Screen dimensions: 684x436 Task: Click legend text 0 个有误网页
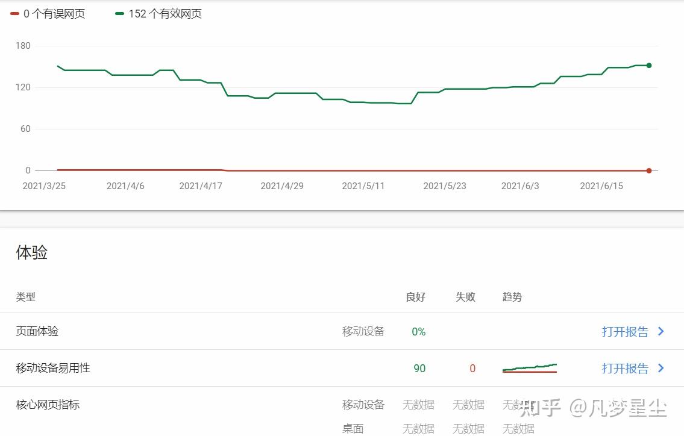pos(54,14)
